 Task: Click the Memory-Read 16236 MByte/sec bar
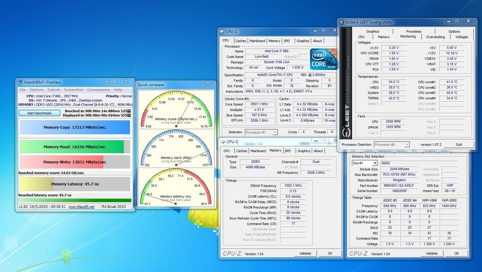tap(75, 147)
